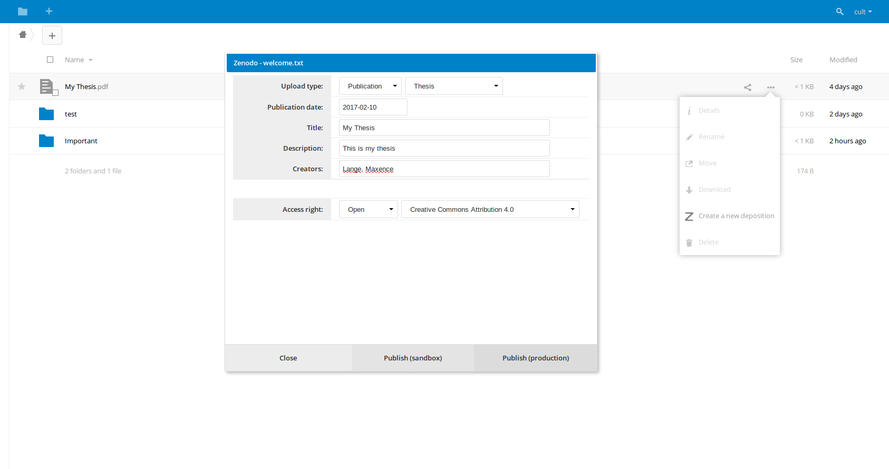The width and height of the screenshot is (889, 469).
Task: Click the 'Upload type:' label
Action: point(302,86)
